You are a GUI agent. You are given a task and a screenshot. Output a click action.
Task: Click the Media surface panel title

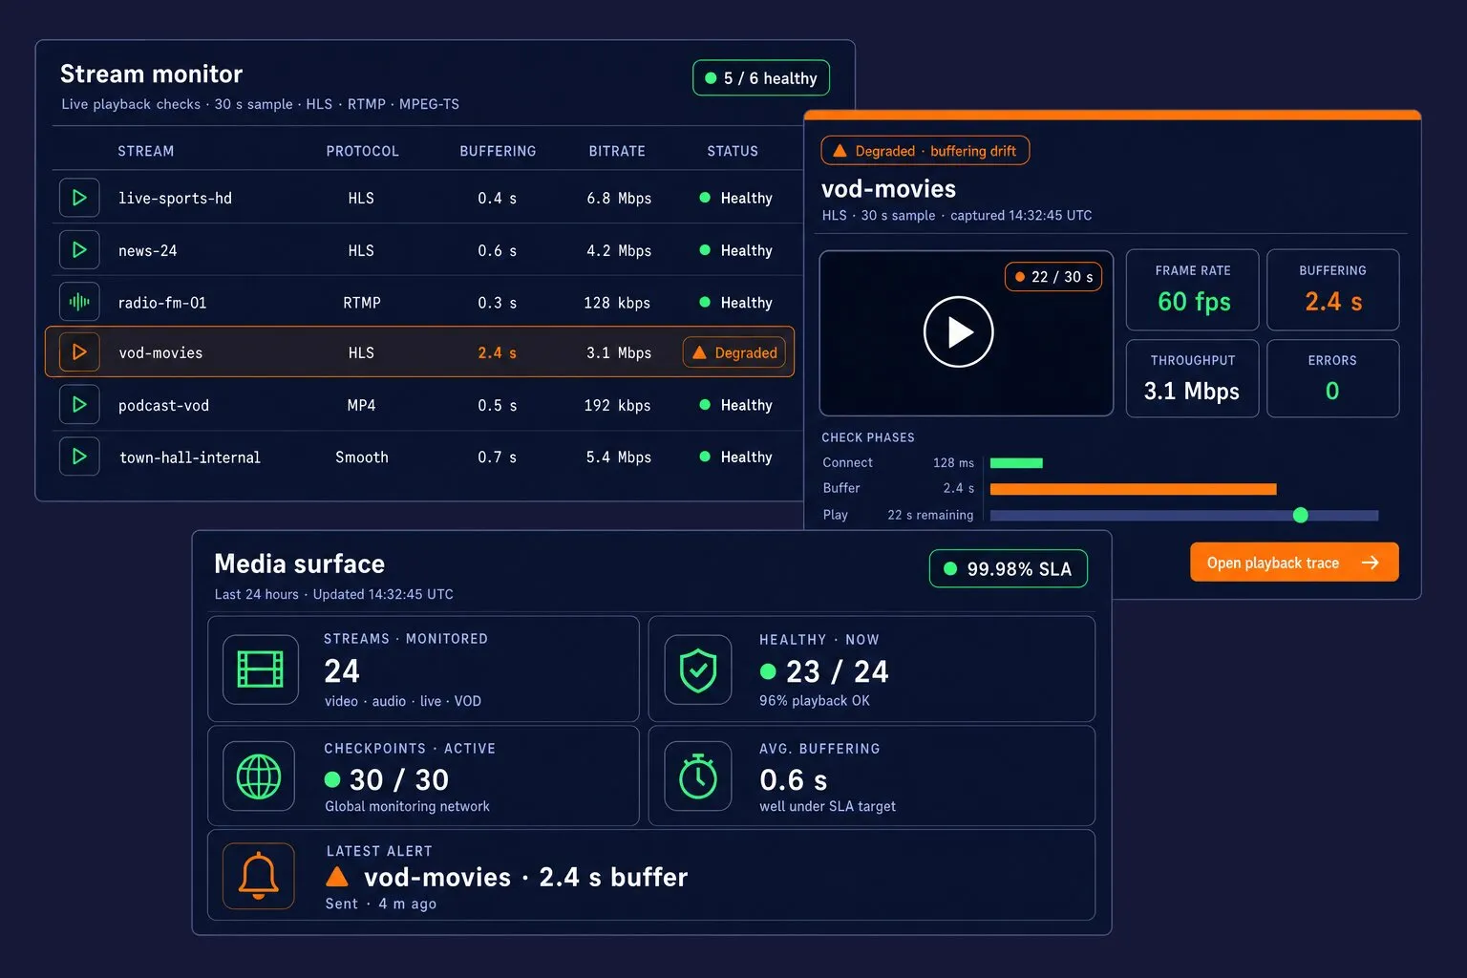pyautogui.click(x=299, y=564)
